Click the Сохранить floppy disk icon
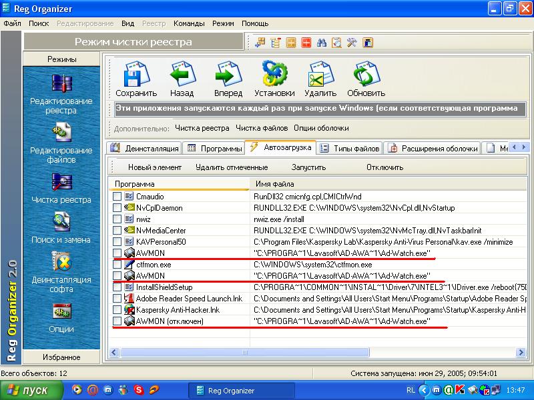 tap(136, 74)
